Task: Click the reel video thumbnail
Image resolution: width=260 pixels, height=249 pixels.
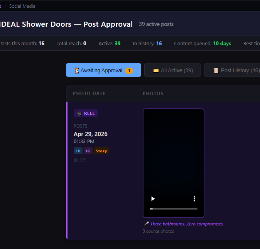Action: [x=174, y=163]
